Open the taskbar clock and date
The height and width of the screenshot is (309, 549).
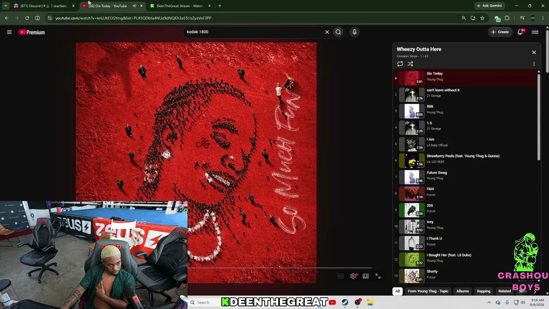537,303
